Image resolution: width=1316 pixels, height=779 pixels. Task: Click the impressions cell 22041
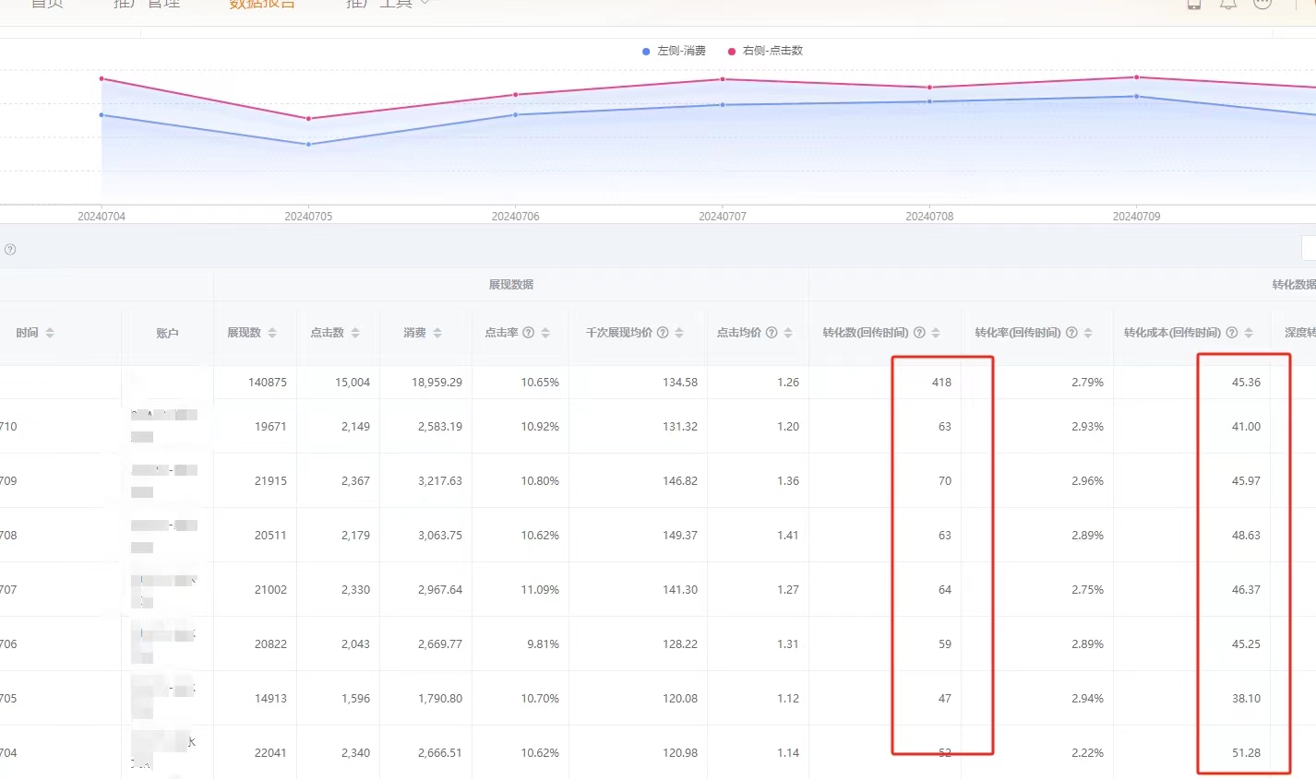coord(270,753)
